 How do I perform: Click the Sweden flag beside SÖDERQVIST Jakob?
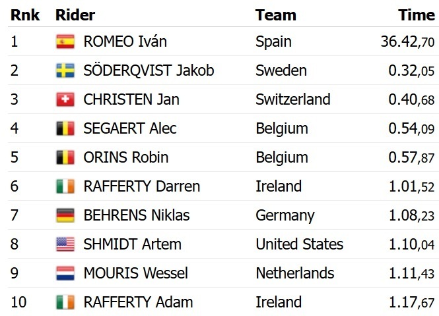click(x=65, y=71)
